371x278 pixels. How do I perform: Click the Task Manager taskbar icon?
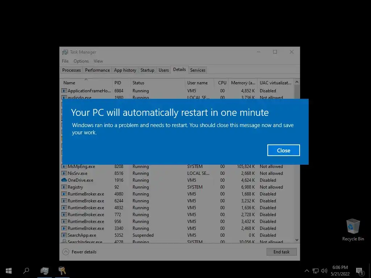45,271
